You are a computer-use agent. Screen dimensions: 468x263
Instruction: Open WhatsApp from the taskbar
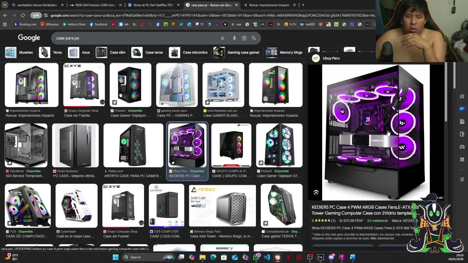click(x=256, y=257)
